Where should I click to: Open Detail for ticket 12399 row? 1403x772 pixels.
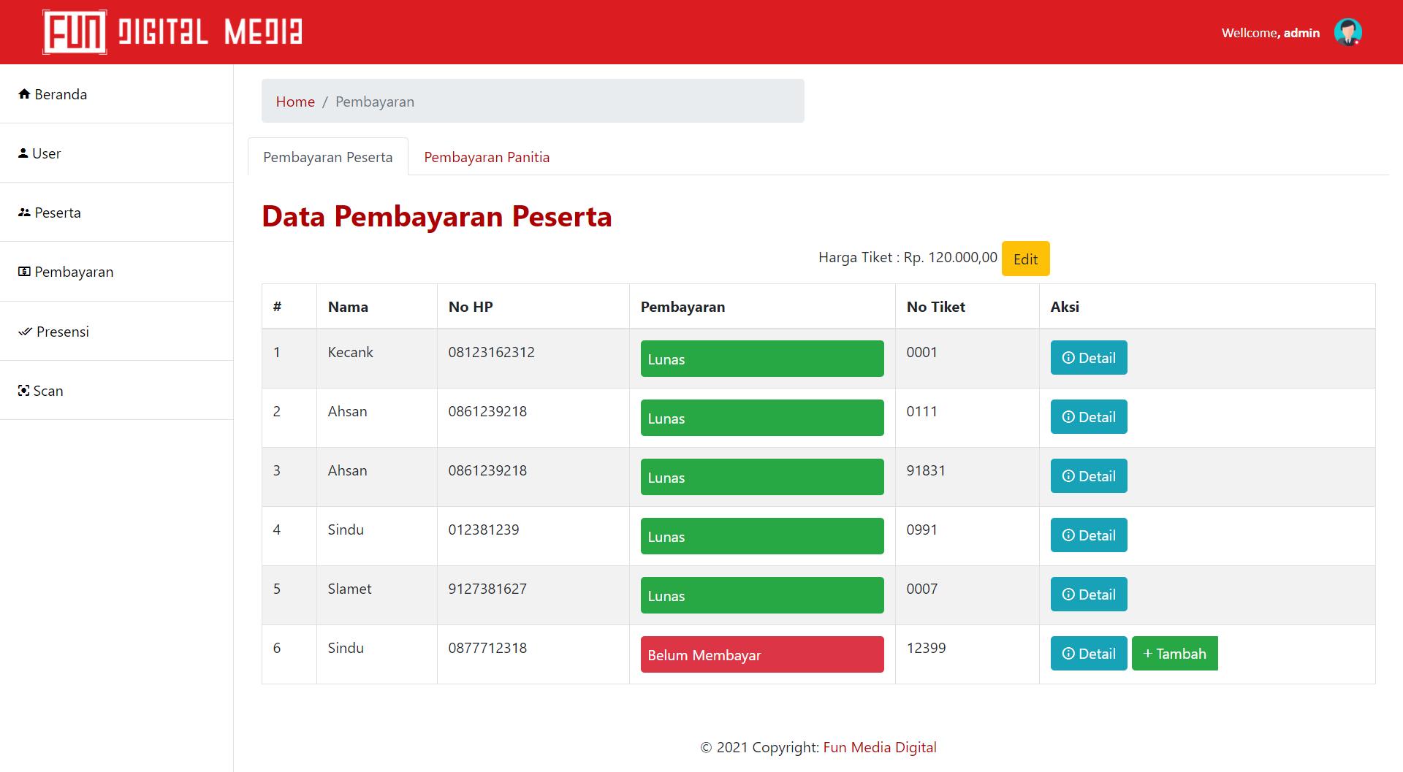click(1088, 654)
